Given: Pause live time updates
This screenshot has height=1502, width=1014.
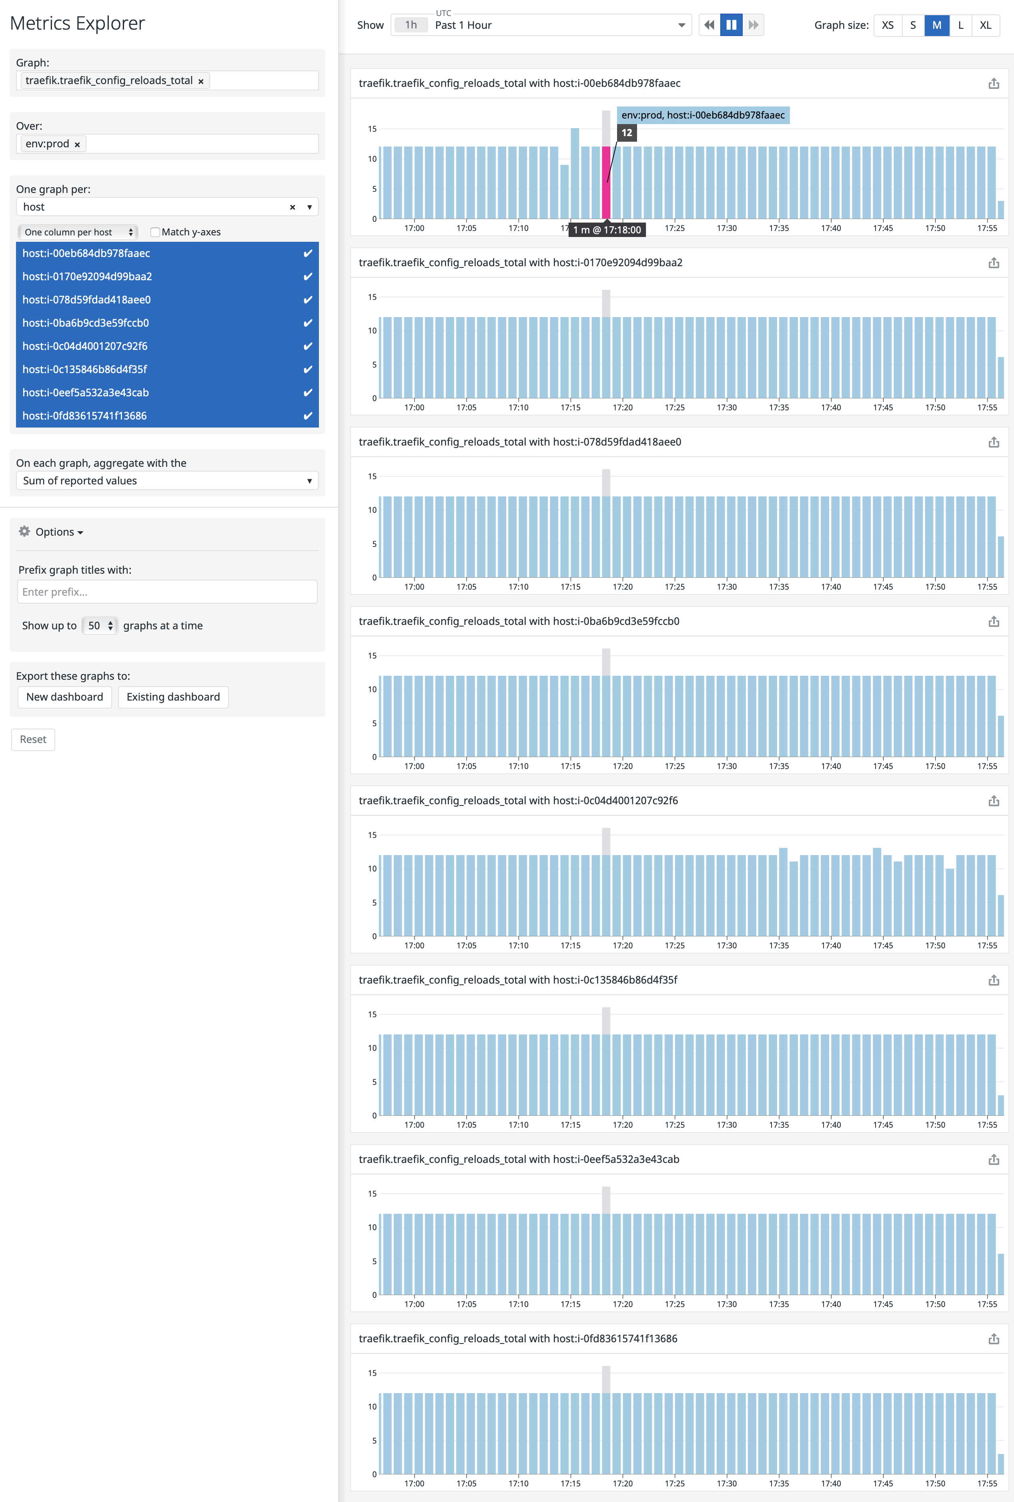Looking at the screenshot, I should (731, 25).
